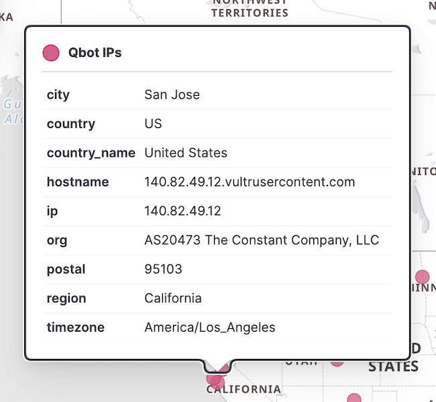This screenshot has width=436, height=402.
Task: Click the NORTHWEST TERRITORIES map label
Action: pyautogui.click(x=250, y=8)
